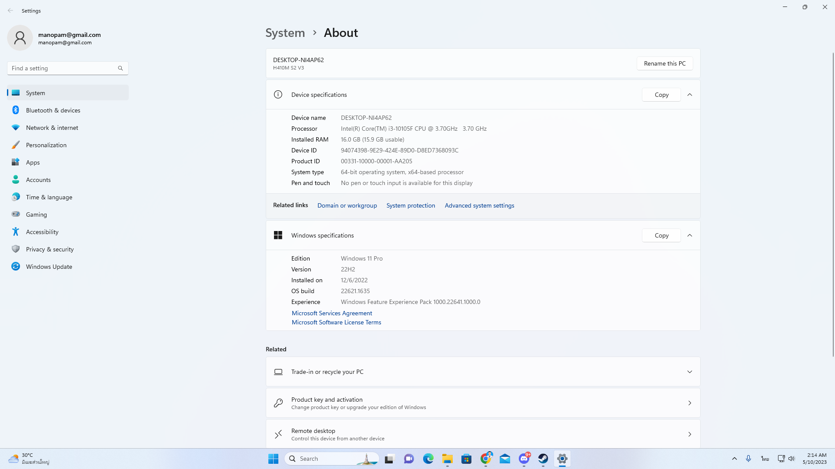
Task: Click the Privacy & security shield icon
Action: tap(16, 249)
